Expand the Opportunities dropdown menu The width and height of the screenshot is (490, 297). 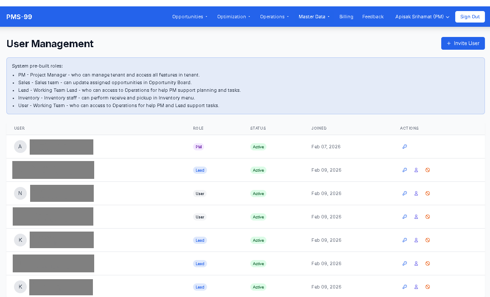[190, 17]
